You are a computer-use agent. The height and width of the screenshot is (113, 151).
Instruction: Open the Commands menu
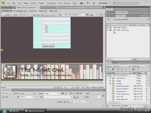tap(51, 3)
